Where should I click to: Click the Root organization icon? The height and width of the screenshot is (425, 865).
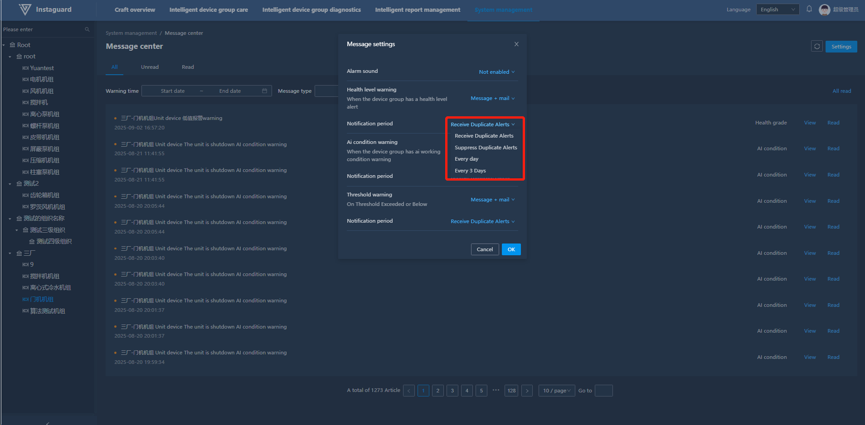point(12,45)
